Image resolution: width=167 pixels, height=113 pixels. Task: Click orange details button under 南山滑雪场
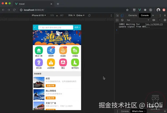[51, 98]
